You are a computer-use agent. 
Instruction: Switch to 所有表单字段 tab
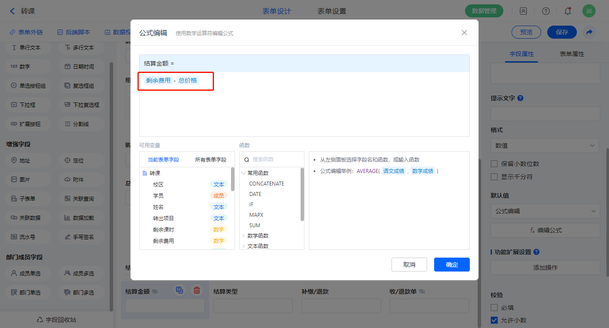click(x=211, y=159)
